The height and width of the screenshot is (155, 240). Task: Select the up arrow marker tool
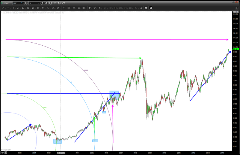tap(95, 8)
